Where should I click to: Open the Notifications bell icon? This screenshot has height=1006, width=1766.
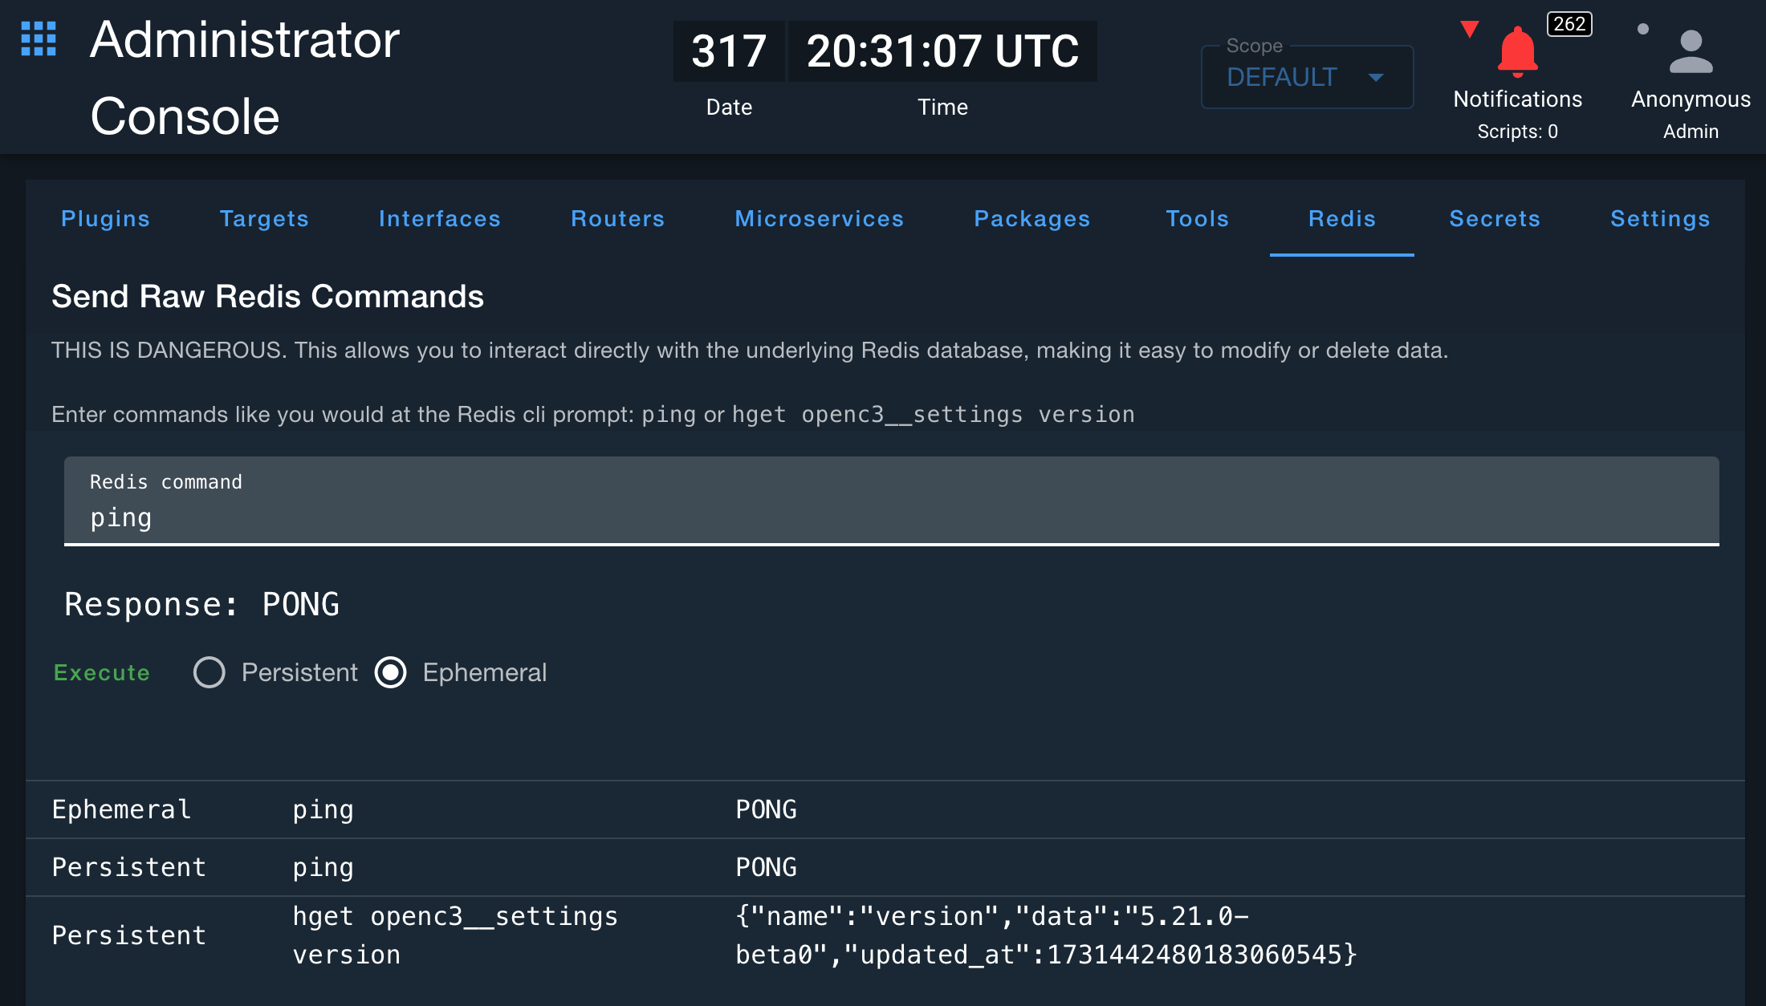pos(1517,52)
